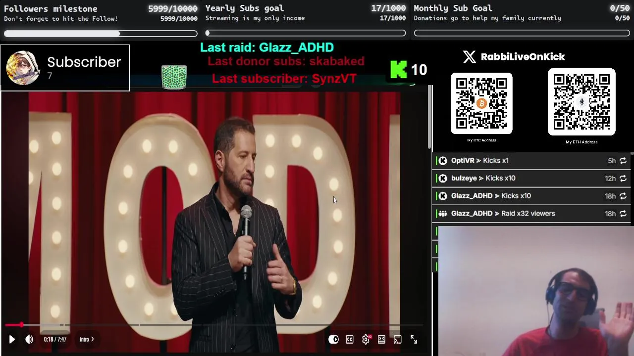Switch video to theater mode
The width and height of the screenshot is (634, 356).
click(381, 339)
